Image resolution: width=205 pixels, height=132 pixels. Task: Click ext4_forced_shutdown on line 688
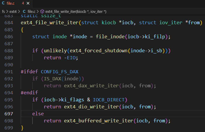99,51
